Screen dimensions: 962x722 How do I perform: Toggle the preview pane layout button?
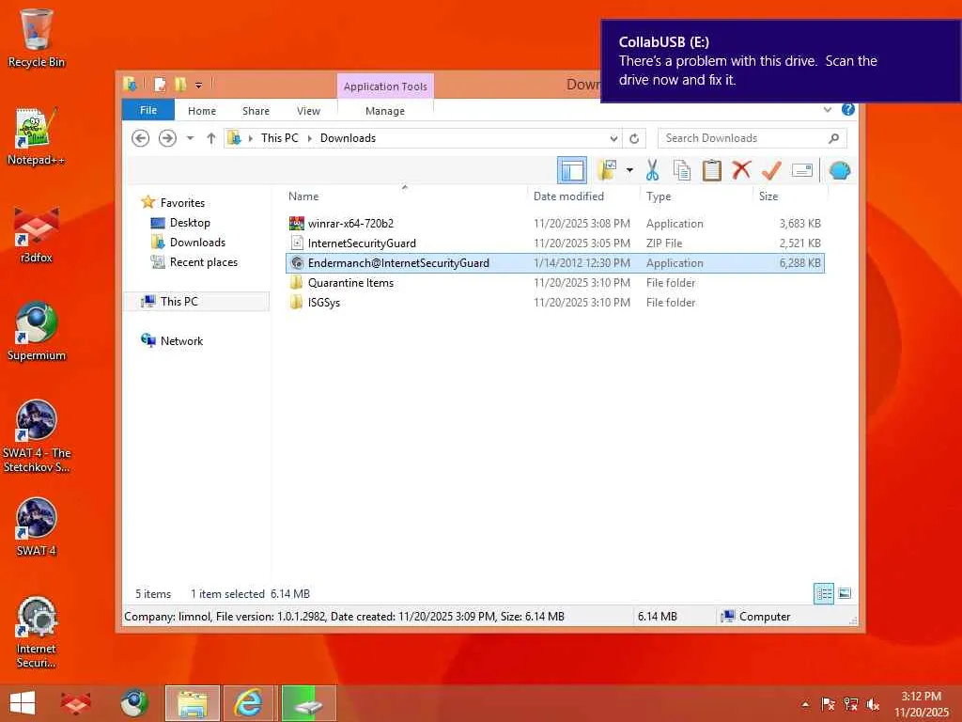click(572, 170)
